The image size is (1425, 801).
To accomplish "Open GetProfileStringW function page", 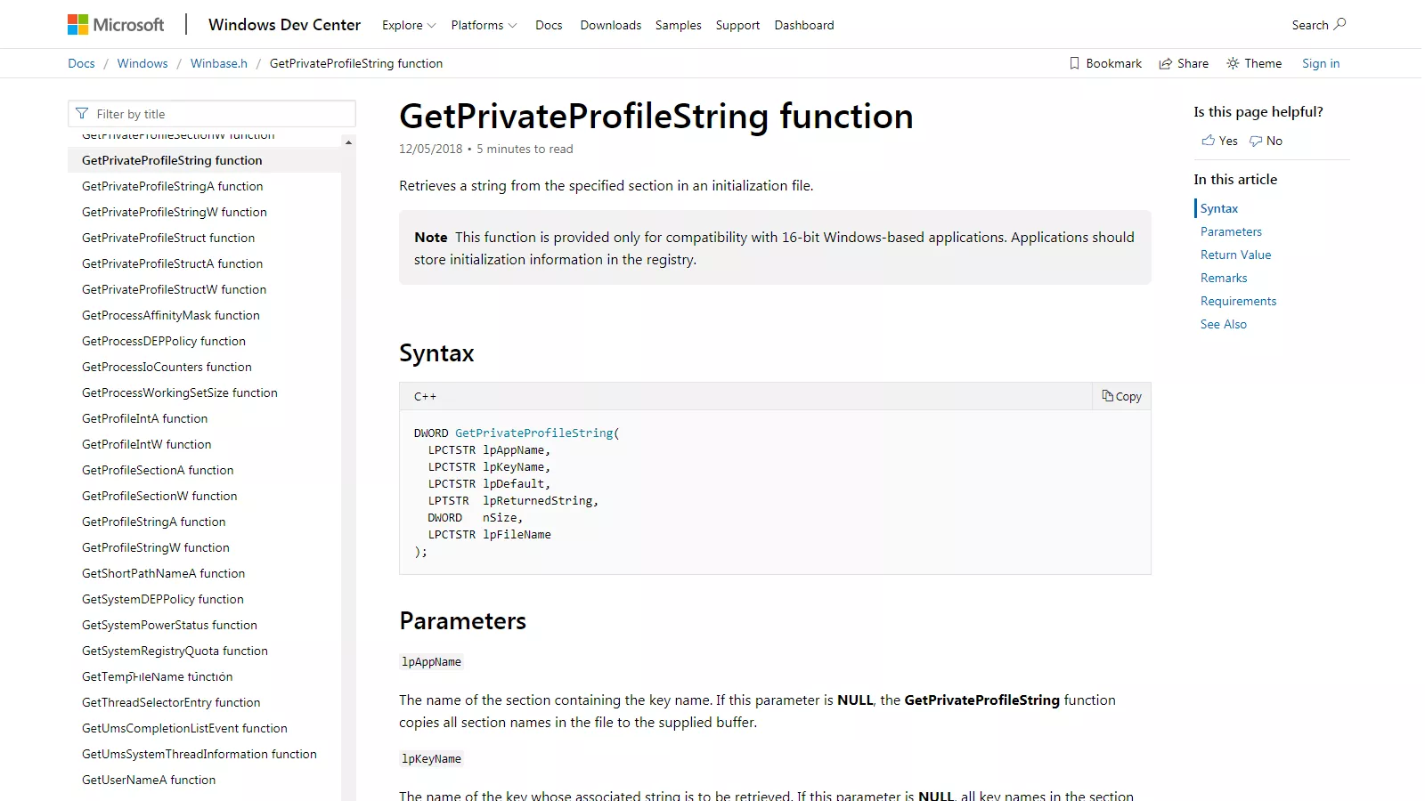I will [156, 547].
